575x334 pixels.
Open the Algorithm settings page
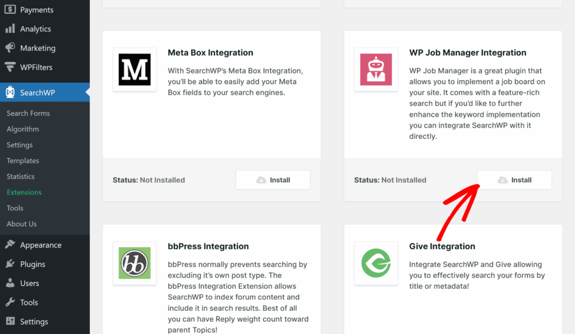click(x=22, y=129)
